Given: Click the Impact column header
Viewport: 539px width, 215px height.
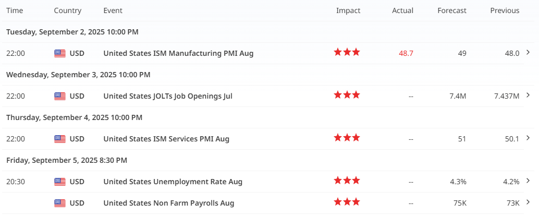Looking at the screenshot, I should (x=348, y=10).
